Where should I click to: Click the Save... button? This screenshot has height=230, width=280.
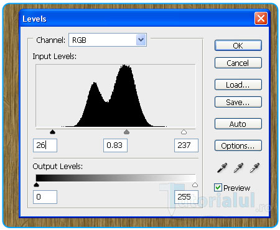[238, 102]
